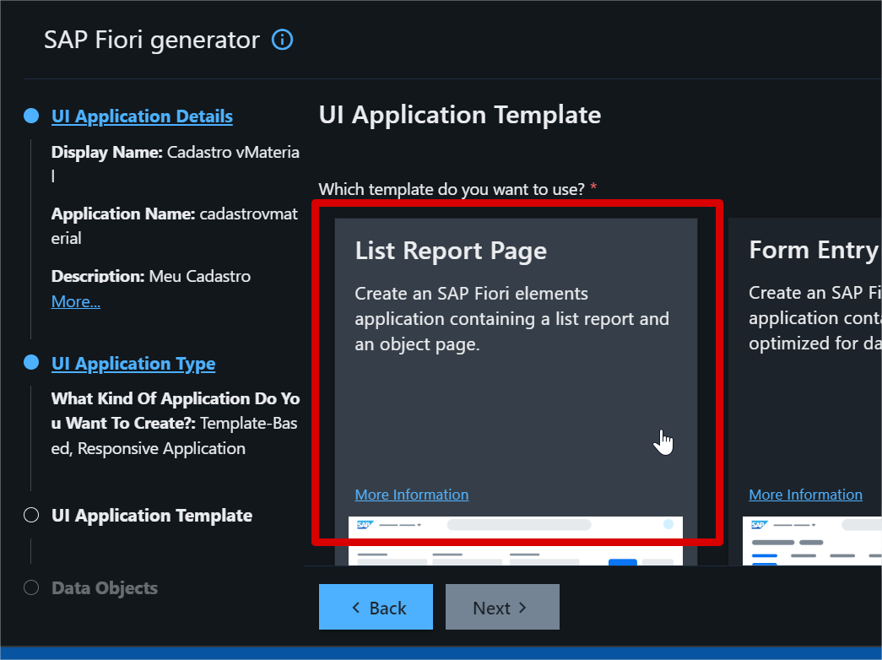Click the Back button
The image size is (882, 660).
[x=376, y=607]
